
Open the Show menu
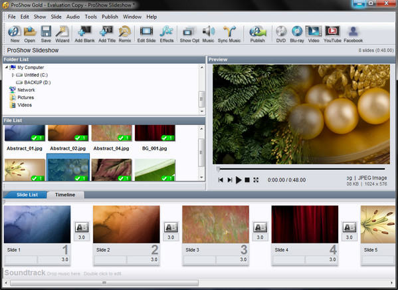click(40, 17)
